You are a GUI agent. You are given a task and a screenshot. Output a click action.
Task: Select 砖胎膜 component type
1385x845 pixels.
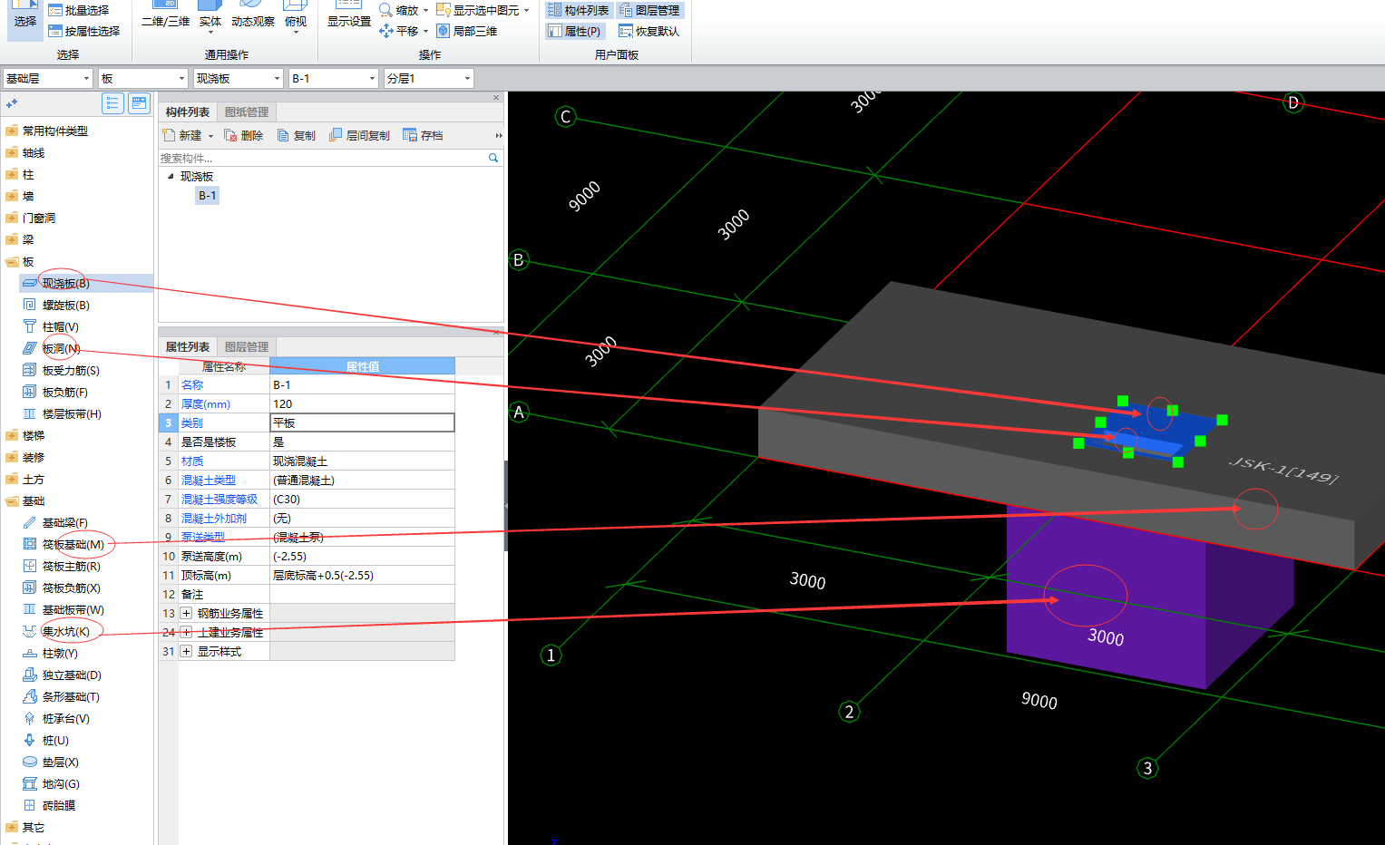coord(58,806)
